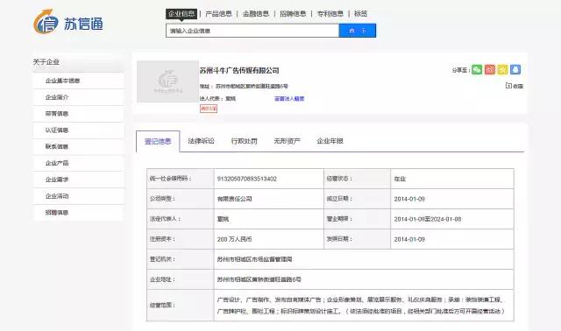This screenshot has width=561, height=331.
Task: Focus the enterprise search input field
Action: pos(252,31)
